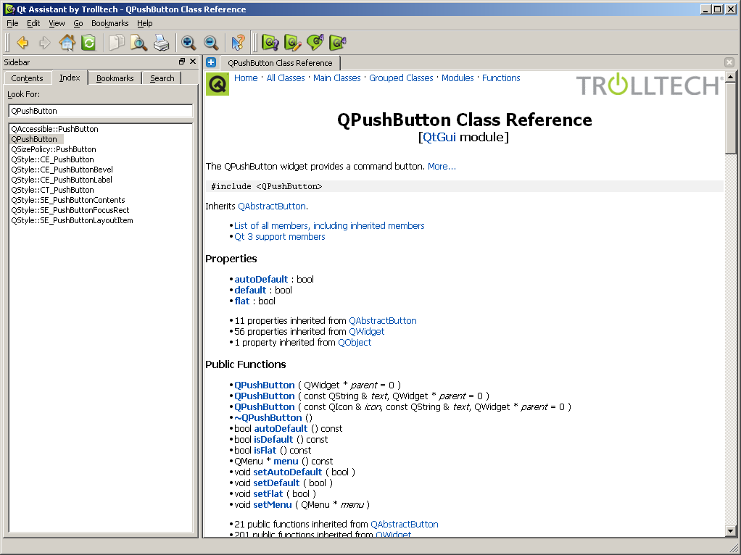Open the ~QPushButton destructor link

point(268,417)
